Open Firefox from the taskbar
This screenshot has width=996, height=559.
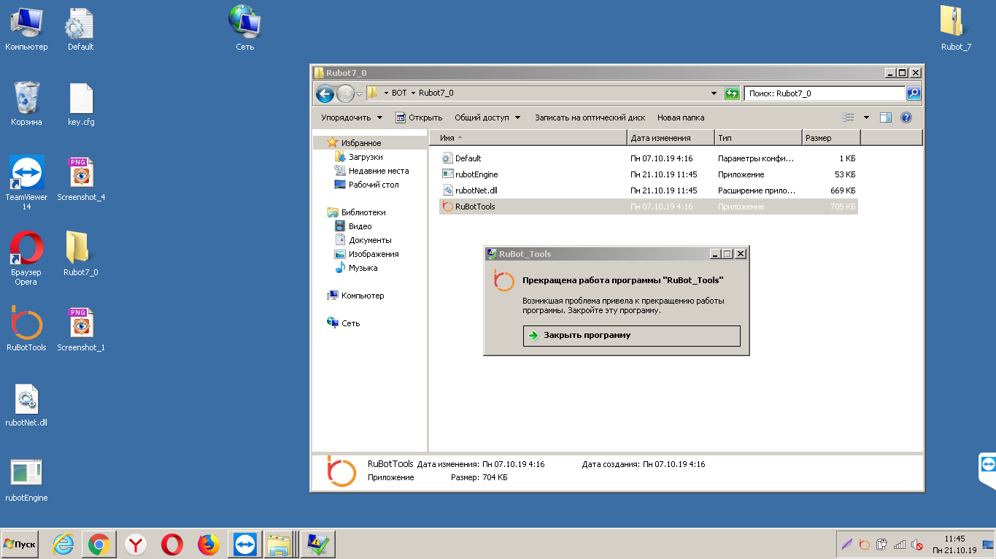(209, 544)
